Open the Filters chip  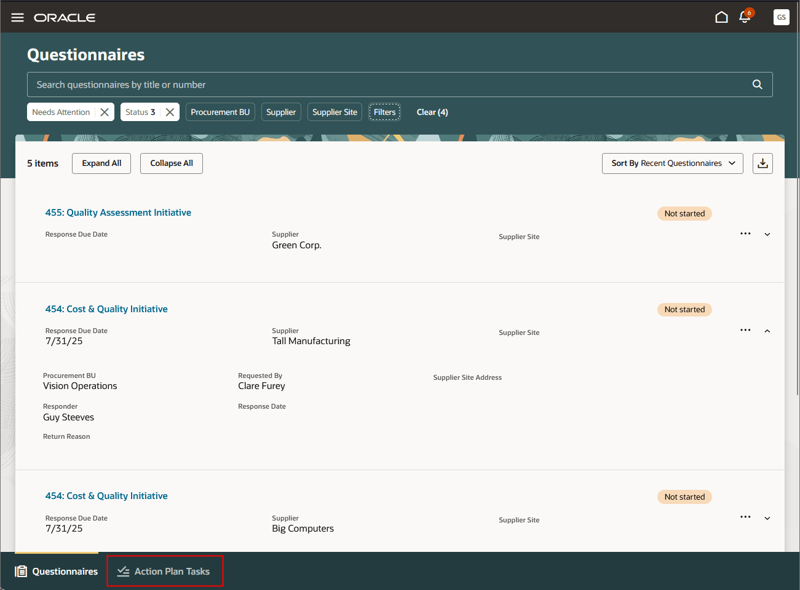click(x=385, y=112)
